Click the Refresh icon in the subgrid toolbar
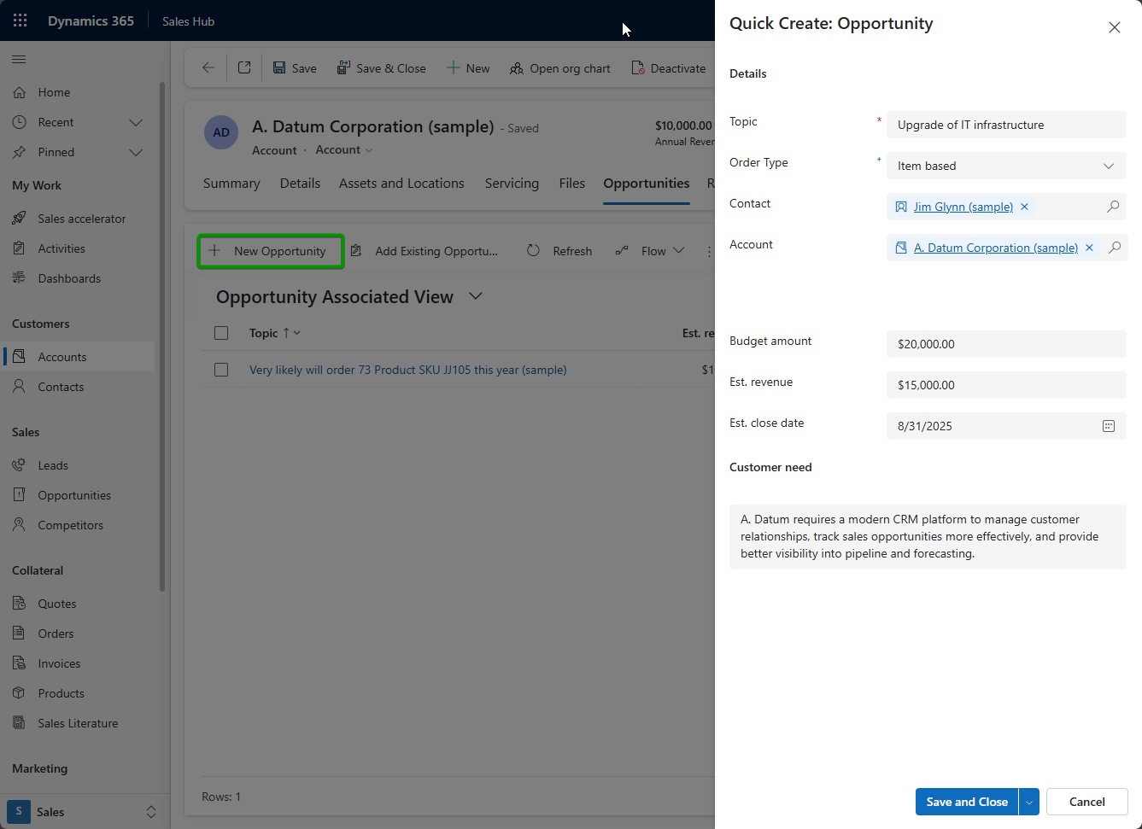1142x829 pixels. [x=534, y=251]
